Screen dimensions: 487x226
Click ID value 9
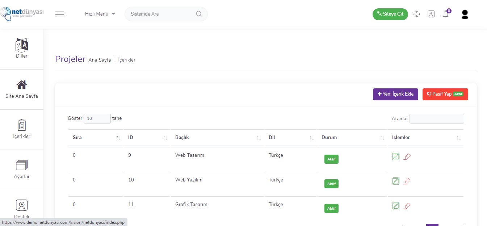coord(130,155)
